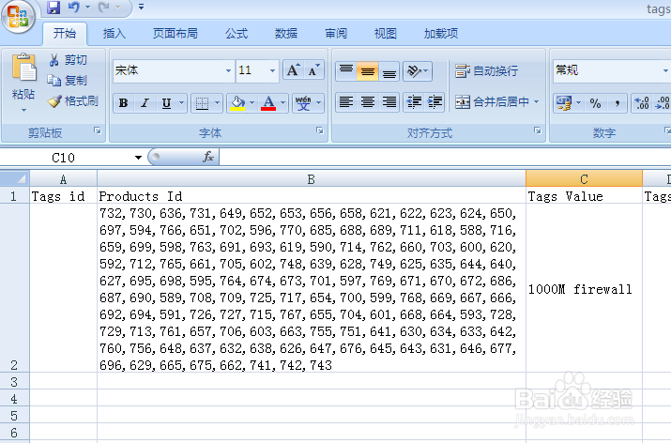Open the 剪贴板 pane launcher
The width and height of the screenshot is (671, 443).
(x=98, y=130)
